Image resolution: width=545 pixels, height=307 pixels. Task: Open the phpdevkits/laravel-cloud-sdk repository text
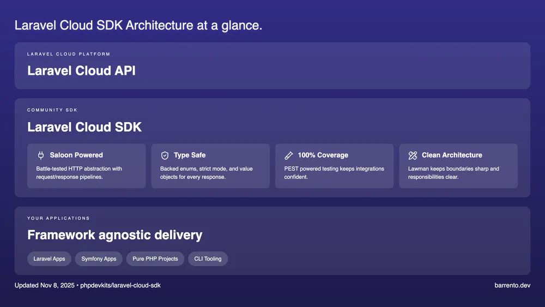[120, 285]
